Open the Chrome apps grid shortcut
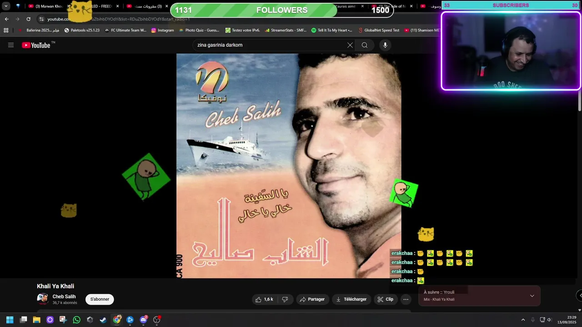 6,30
